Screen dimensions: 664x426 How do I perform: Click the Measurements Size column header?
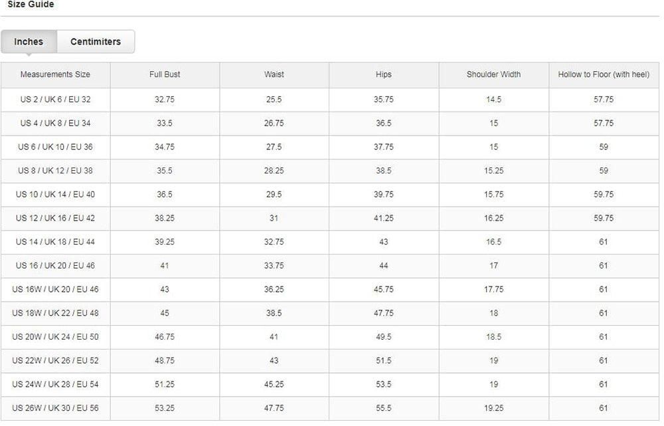point(55,74)
